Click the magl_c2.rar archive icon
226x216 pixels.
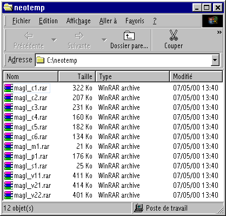pyautogui.click(x=9, y=98)
